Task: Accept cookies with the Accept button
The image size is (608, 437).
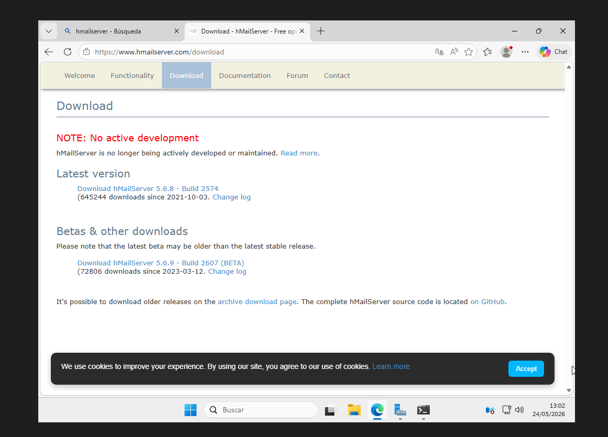Action: pos(526,369)
